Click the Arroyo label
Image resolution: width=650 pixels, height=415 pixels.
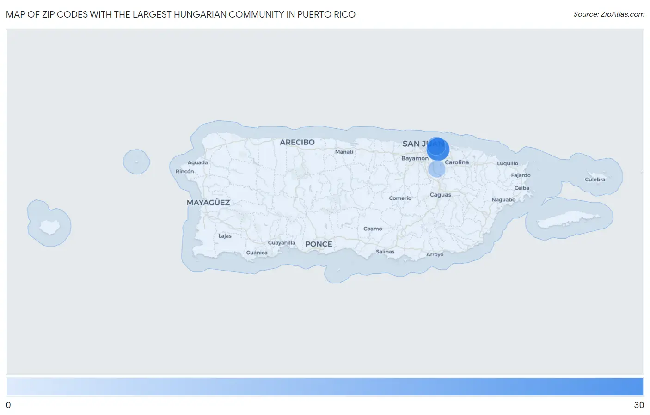(x=435, y=254)
